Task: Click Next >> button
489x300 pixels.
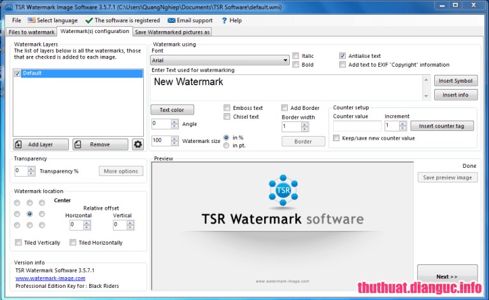Action: [447, 276]
